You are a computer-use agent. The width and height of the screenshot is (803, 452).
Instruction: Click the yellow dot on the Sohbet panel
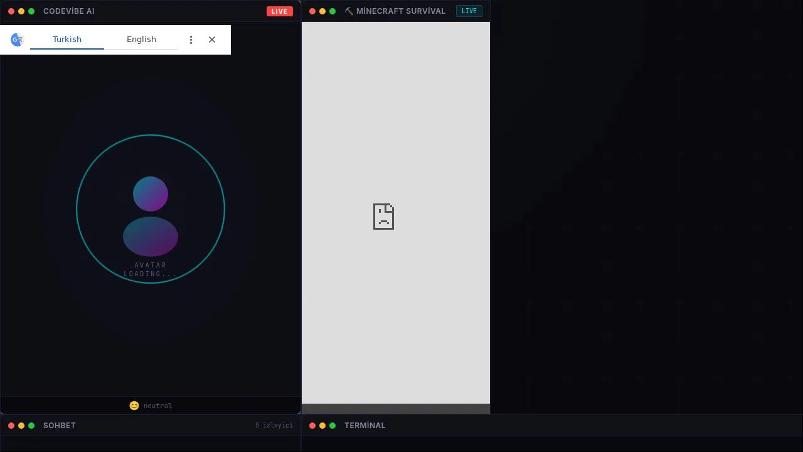tap(21, 426)
